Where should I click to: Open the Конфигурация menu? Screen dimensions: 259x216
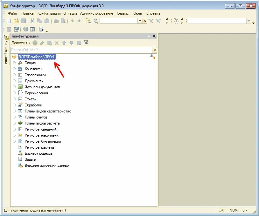pos(49,13)
